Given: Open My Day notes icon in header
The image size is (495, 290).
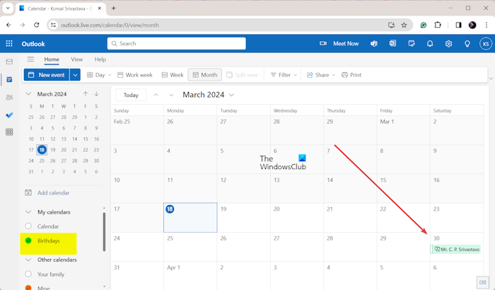Looking at the screenshot, I should pyautogui.click(x=412, y=44).
